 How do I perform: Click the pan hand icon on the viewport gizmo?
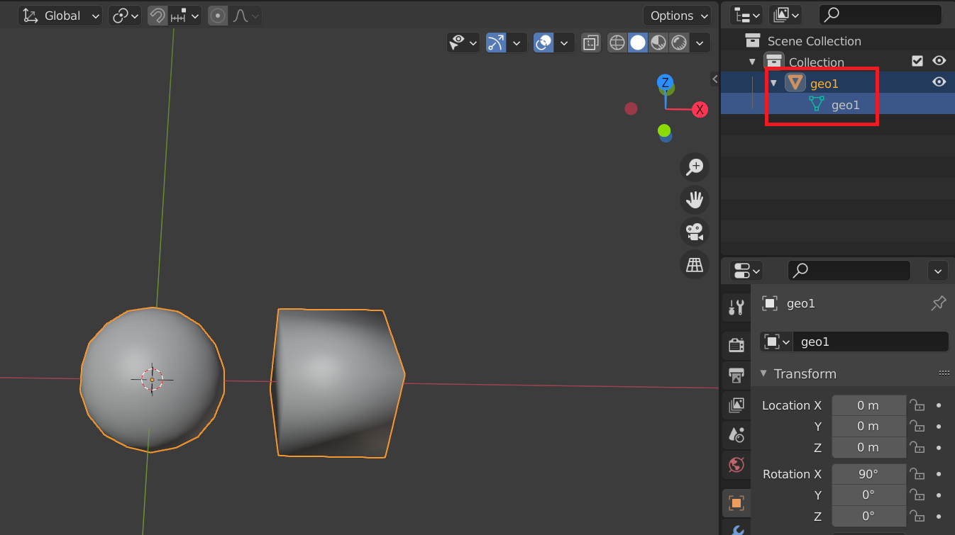(x=694, y=199)
